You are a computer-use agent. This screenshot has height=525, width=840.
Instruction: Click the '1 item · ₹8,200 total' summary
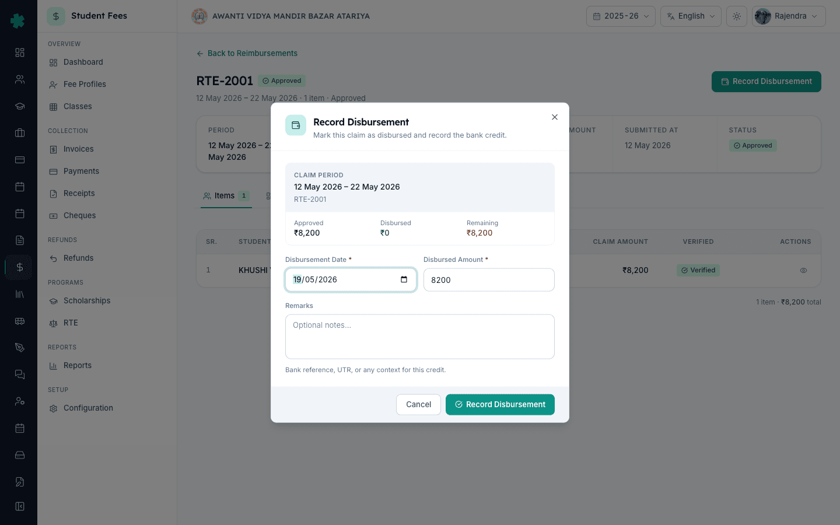(x=789, y=302)
